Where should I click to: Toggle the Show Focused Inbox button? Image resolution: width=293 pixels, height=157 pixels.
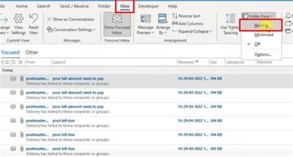(117, 24)
